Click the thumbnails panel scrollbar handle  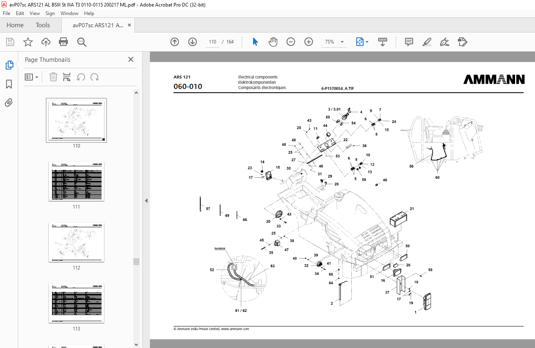coord(137,261)
